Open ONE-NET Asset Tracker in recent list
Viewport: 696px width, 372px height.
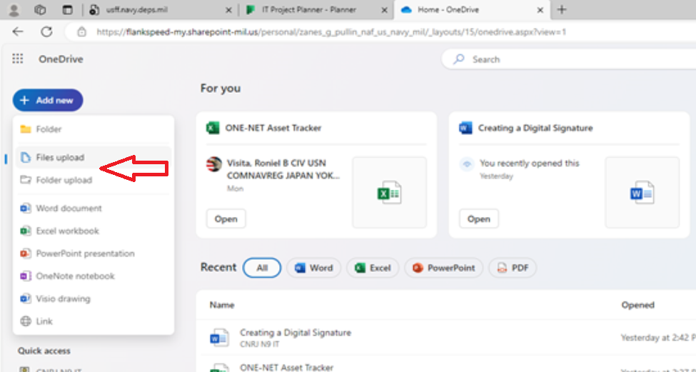pos(287,368)
